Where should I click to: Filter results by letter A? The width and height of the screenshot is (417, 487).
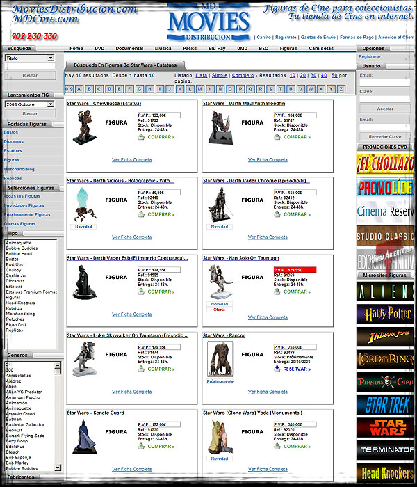(79, 89)
